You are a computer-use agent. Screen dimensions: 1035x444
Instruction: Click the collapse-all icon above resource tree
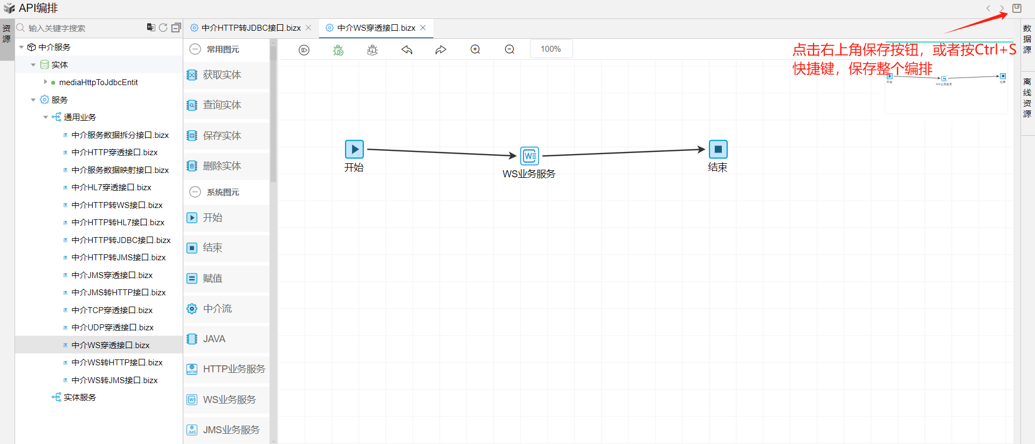(176, 27)
